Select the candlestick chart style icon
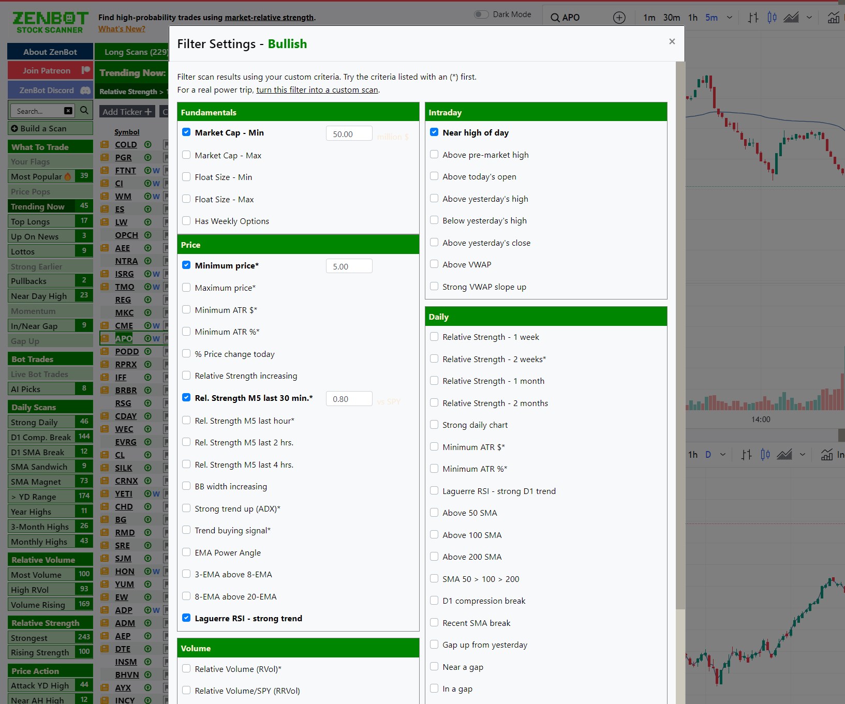The width and height of the screenshot is (845, 704). pos(772,17)
